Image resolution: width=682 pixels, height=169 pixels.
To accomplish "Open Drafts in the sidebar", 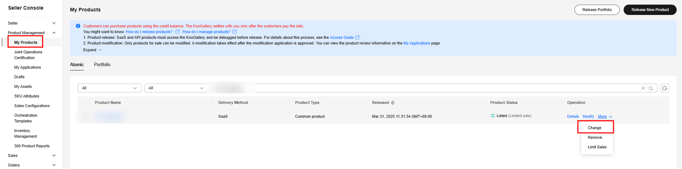I will click(19, 77).
